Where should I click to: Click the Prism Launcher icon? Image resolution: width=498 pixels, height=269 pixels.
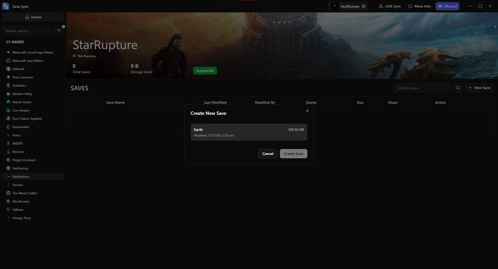pos(8,77)
